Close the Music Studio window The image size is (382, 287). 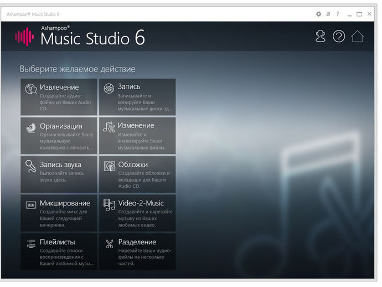[369, 14]
